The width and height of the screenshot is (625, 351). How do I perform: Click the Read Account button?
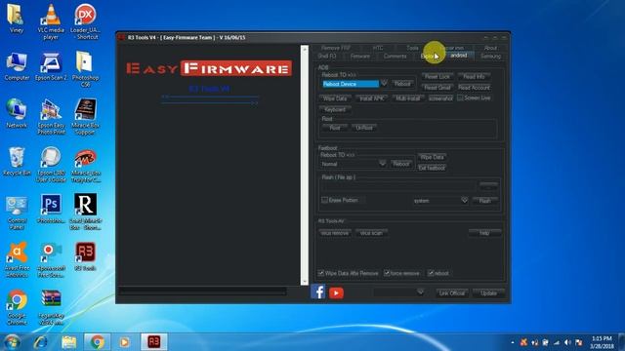474,87
